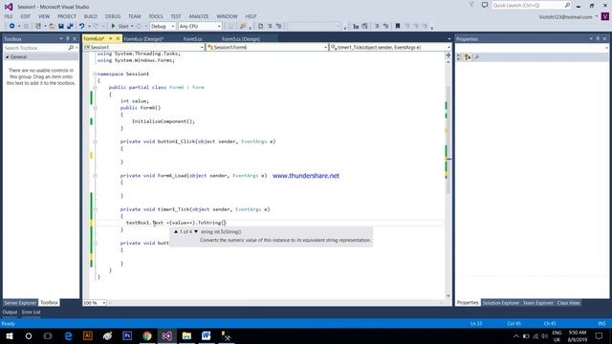Click the search icon in Quick Launch

coord(567,5)
